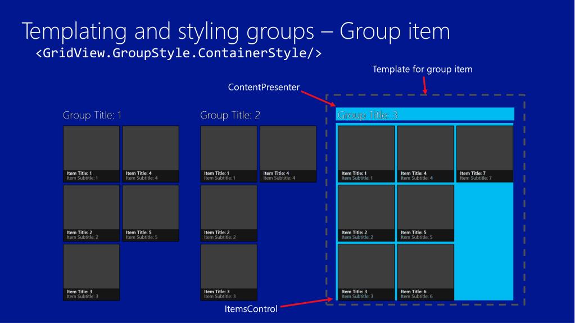
Task: Open Item Title: 2 tile in Group 2
Action: pyautogui.click(x=229, y=213)
